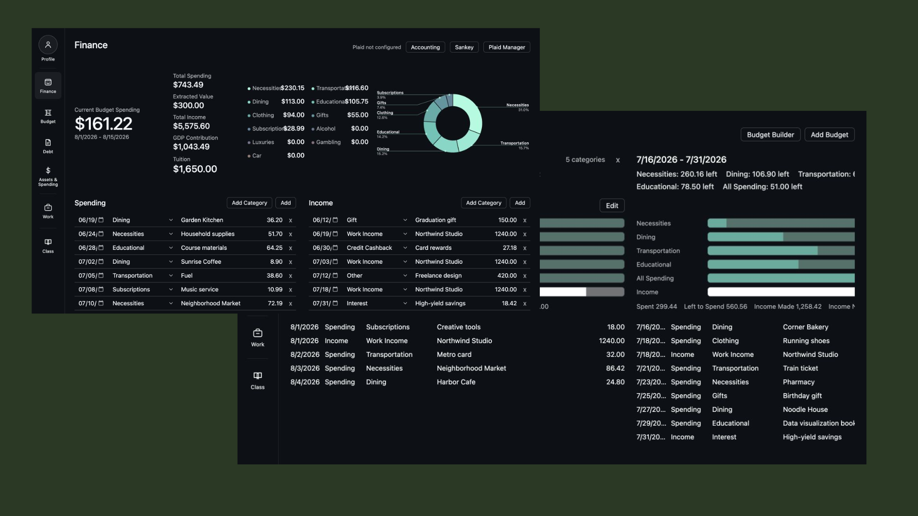918x516 pixels.
Task: Expand category dropdown for Household supplies row
Action: tap(171, 234)
